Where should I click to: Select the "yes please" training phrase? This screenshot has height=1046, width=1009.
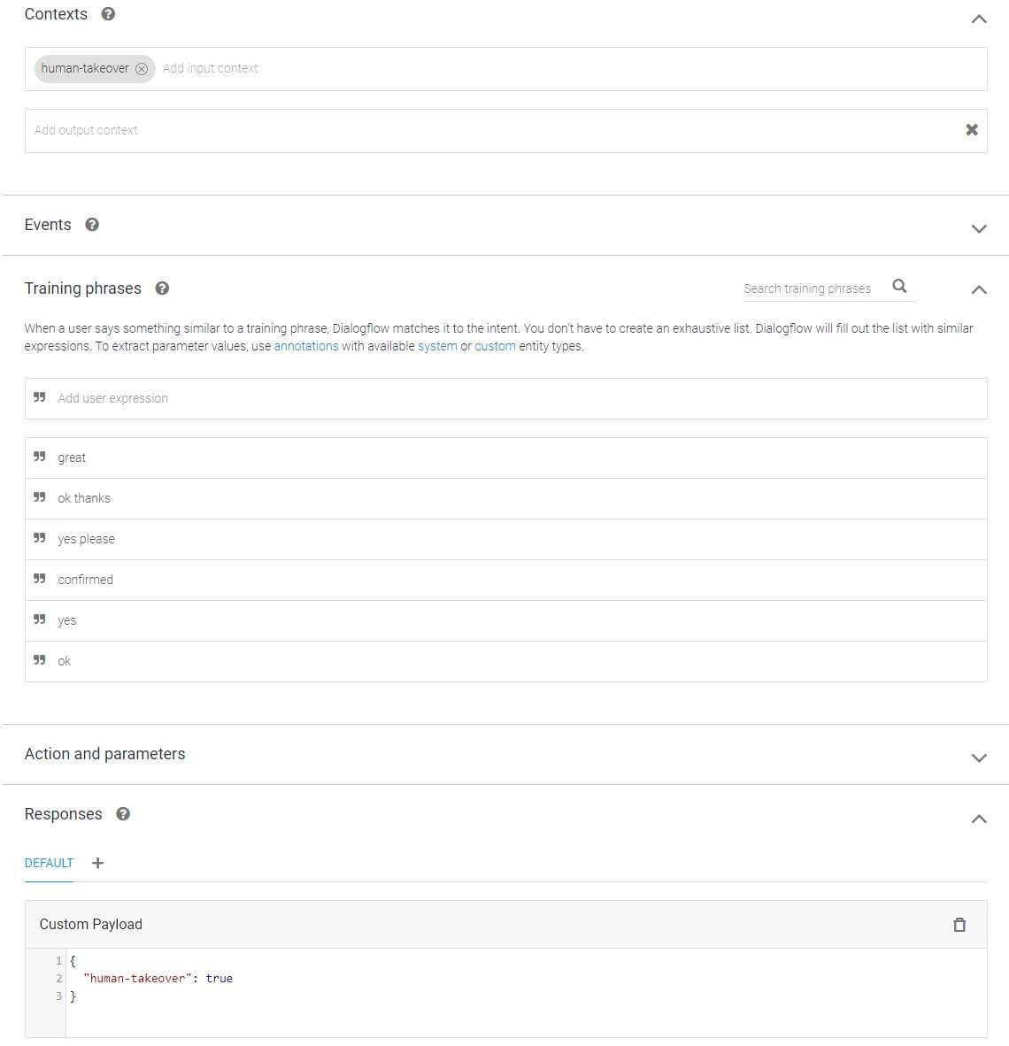point(87,539)
